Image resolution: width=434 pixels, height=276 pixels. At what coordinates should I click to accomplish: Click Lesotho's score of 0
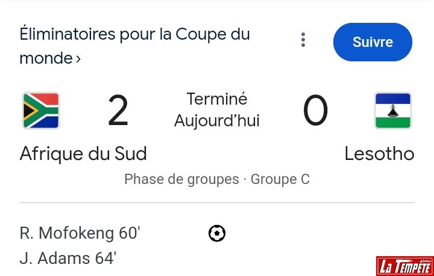coord(315,112)
